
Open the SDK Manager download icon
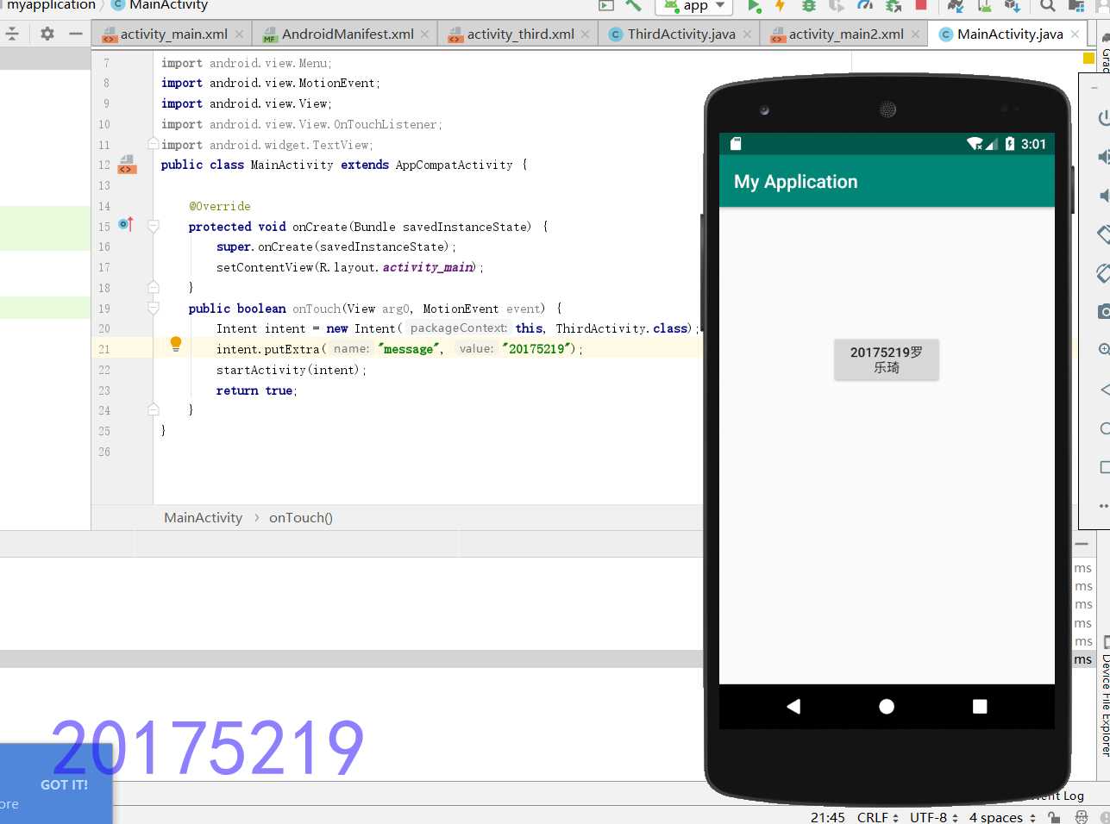[1013, 6]
